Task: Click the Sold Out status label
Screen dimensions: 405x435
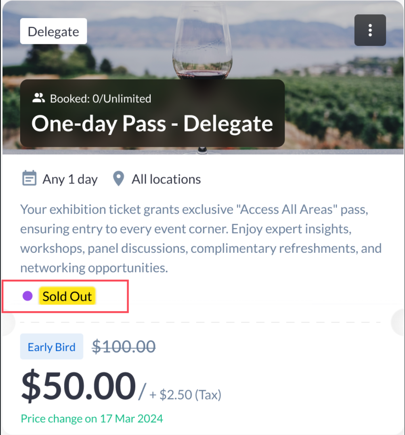Action: 67,296
